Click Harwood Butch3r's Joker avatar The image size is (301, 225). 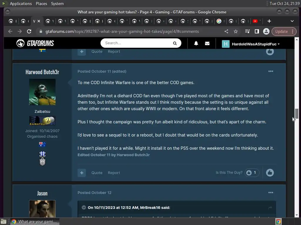click(42, 92)
